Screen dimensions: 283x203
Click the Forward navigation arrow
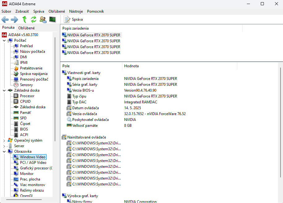point(15,19)
